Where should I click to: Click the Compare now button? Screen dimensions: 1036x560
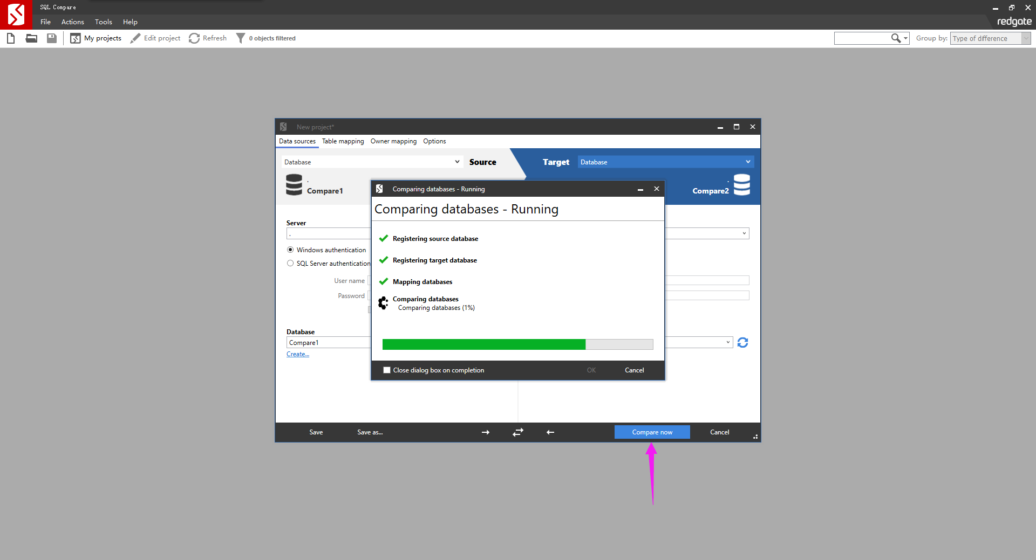pos(652,432)
